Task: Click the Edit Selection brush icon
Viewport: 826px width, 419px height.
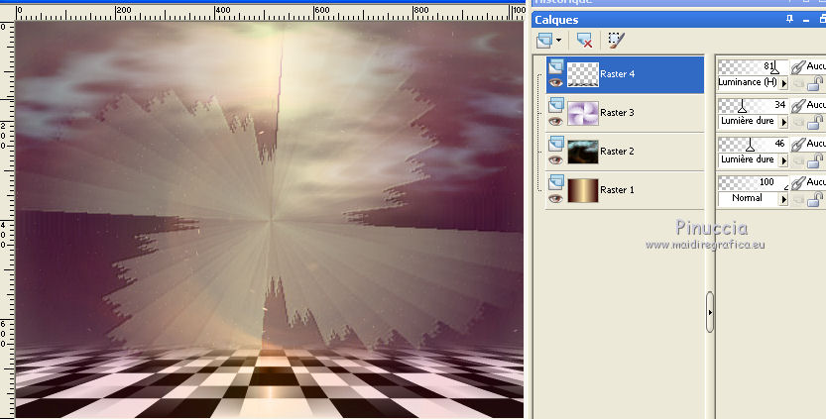Action: tap(617, 40)
